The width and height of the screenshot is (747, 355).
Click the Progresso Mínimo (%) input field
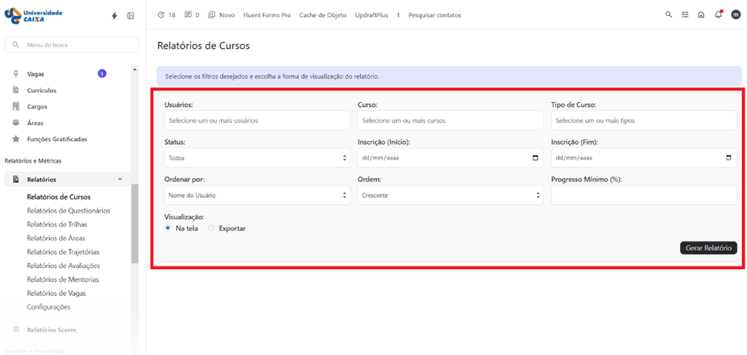643,196
